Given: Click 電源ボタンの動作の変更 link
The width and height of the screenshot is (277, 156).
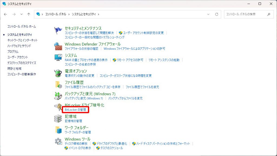Looking at the screenshot, I should tap(80, 76).
